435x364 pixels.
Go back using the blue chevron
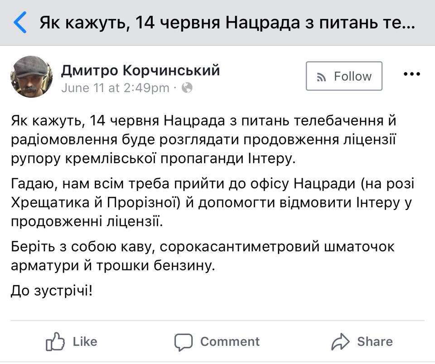point(20,22)
